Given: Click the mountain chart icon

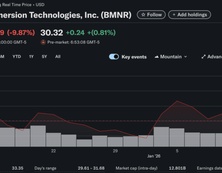Looking at the screenshot, I should click(x=156, y=57).
